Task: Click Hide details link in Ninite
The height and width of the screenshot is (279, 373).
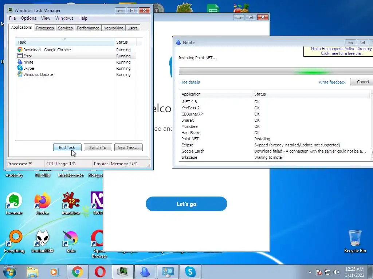Action: [189, 82]
